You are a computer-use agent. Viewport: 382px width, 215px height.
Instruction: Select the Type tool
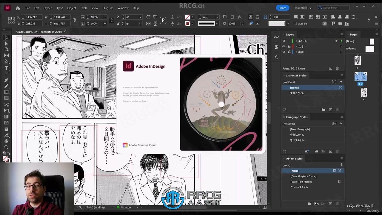[x=6, y=68]
